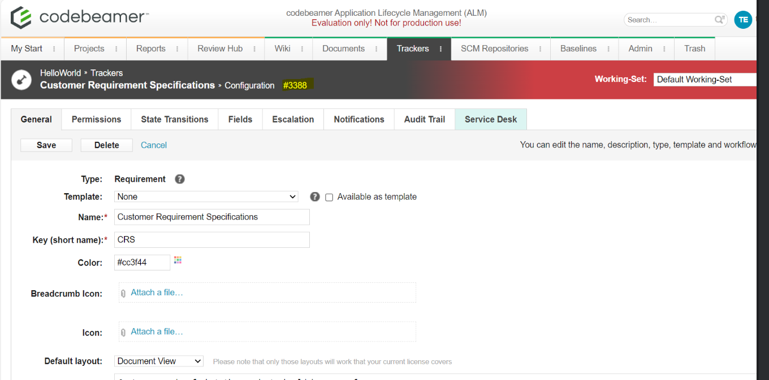Click paperclip icon in Icon row
The height and width of the screenshot is (380, 769).
[123, 333]
